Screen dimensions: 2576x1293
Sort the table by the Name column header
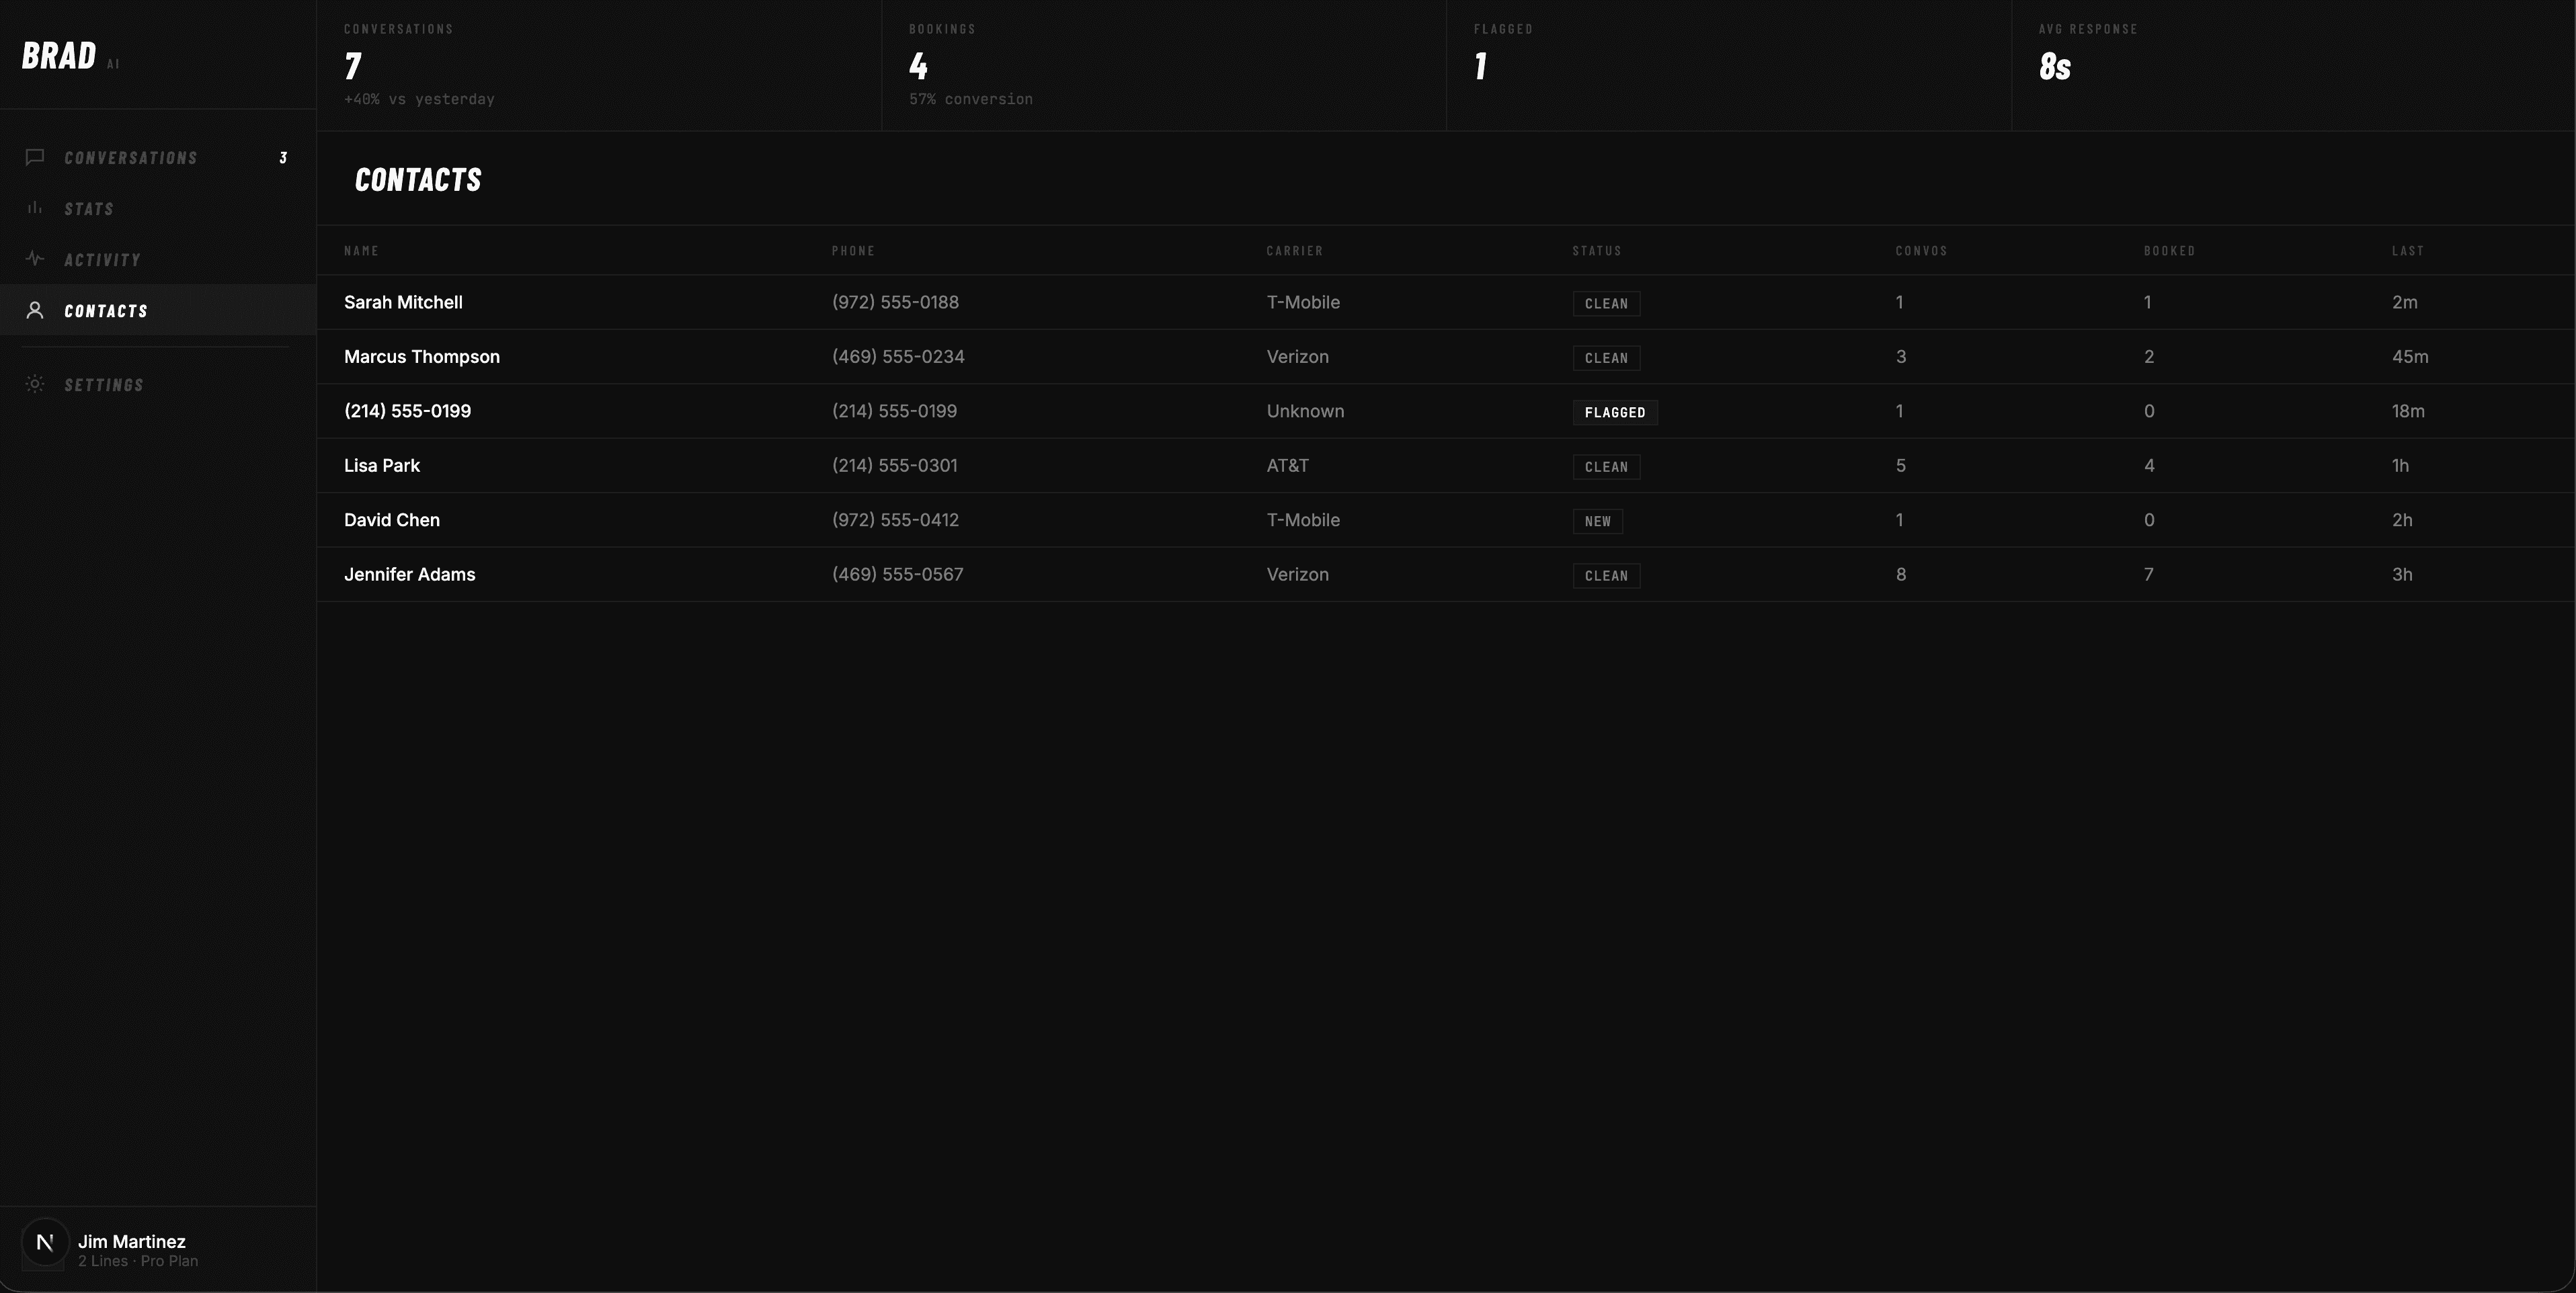[x=361, y=251]
